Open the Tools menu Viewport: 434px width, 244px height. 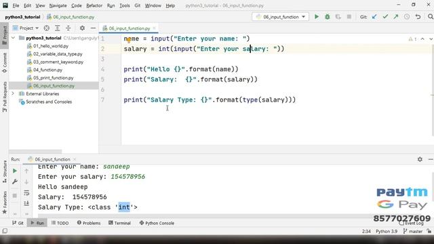[x=125, y=5]
